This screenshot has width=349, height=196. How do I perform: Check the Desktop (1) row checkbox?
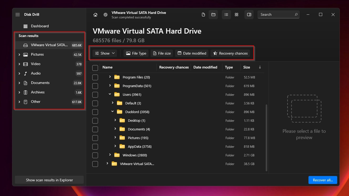[x=95, y=121]
